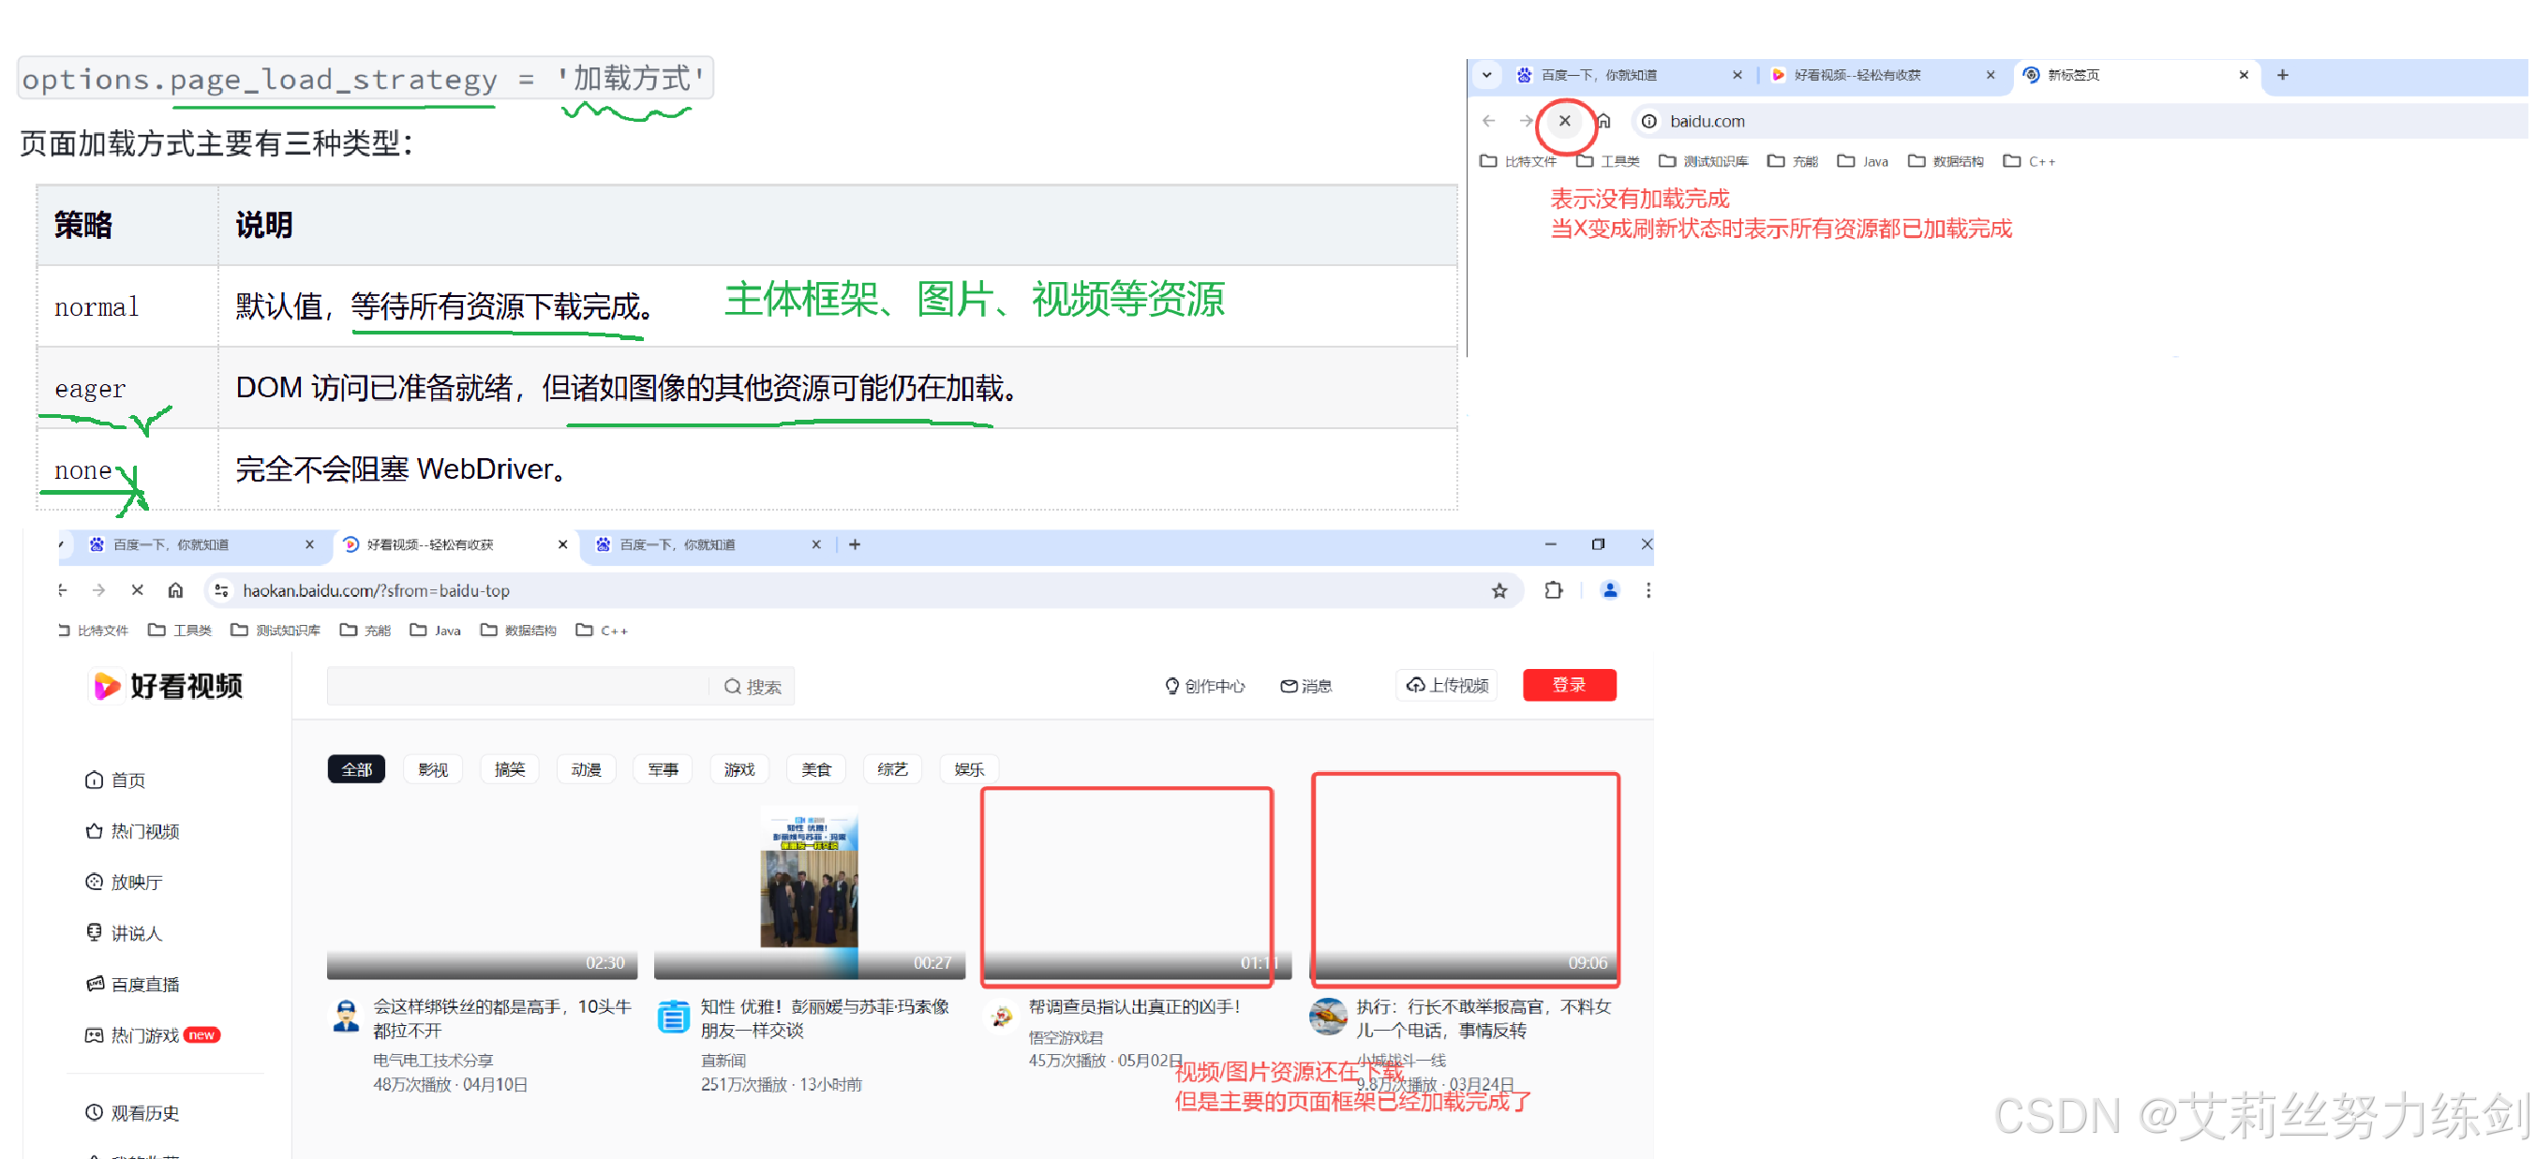Click the stop loading X in lower browser
2535x1159 pixels.
click(137, 590)
